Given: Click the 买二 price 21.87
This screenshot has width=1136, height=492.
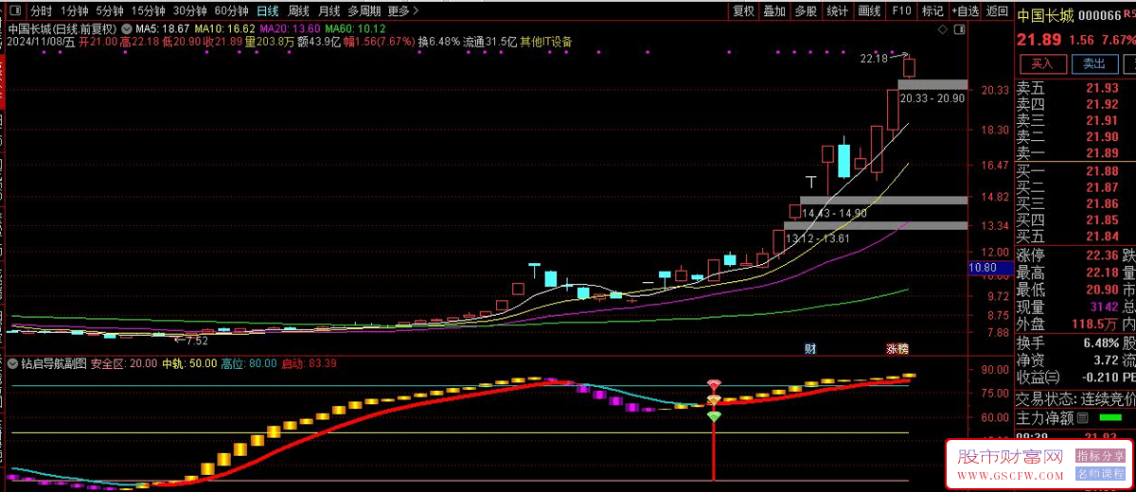Looking at the screenshot, I should [1102, 187].
